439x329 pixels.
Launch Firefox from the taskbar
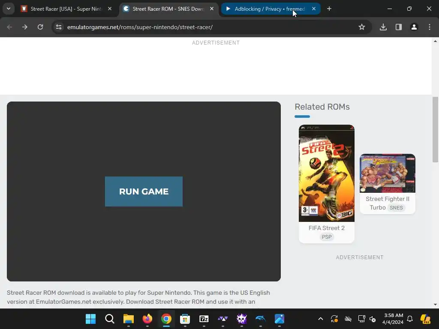tap(147, 319)
